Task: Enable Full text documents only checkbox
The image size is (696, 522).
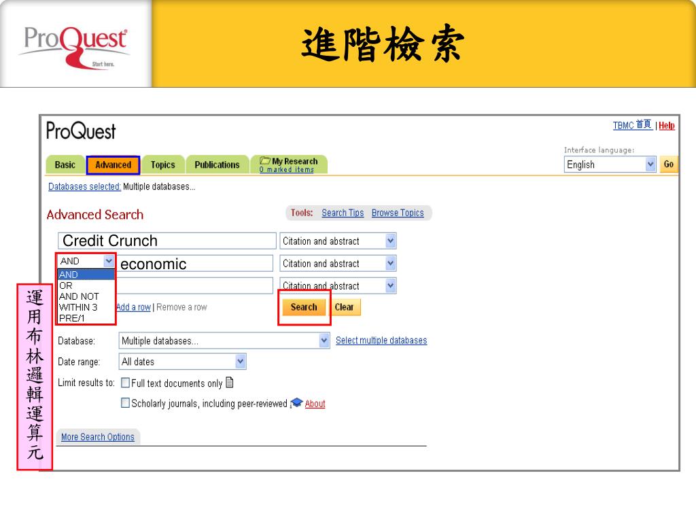Action: (126, 383)
